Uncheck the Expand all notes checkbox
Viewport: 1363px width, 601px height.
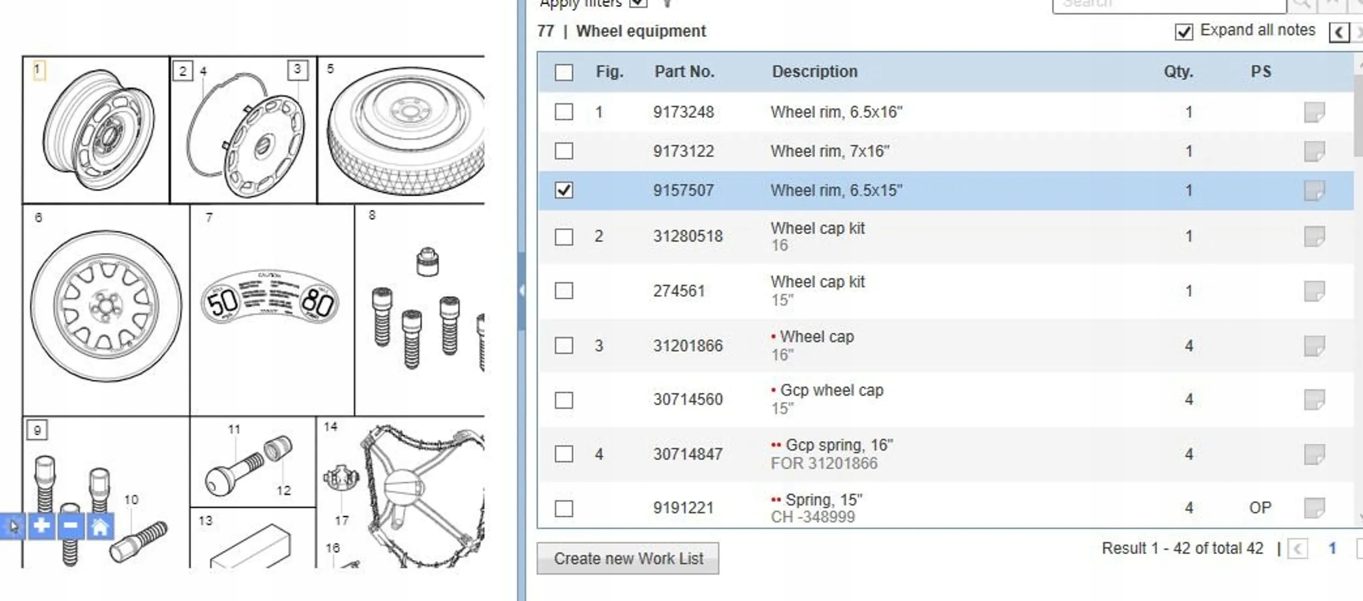coord(1184,32)
